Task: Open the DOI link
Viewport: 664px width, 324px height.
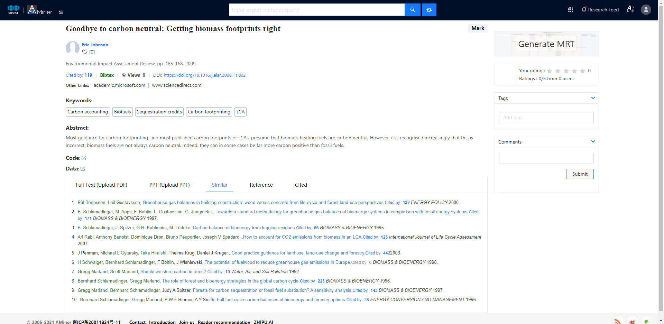Action: coord(204,75)
